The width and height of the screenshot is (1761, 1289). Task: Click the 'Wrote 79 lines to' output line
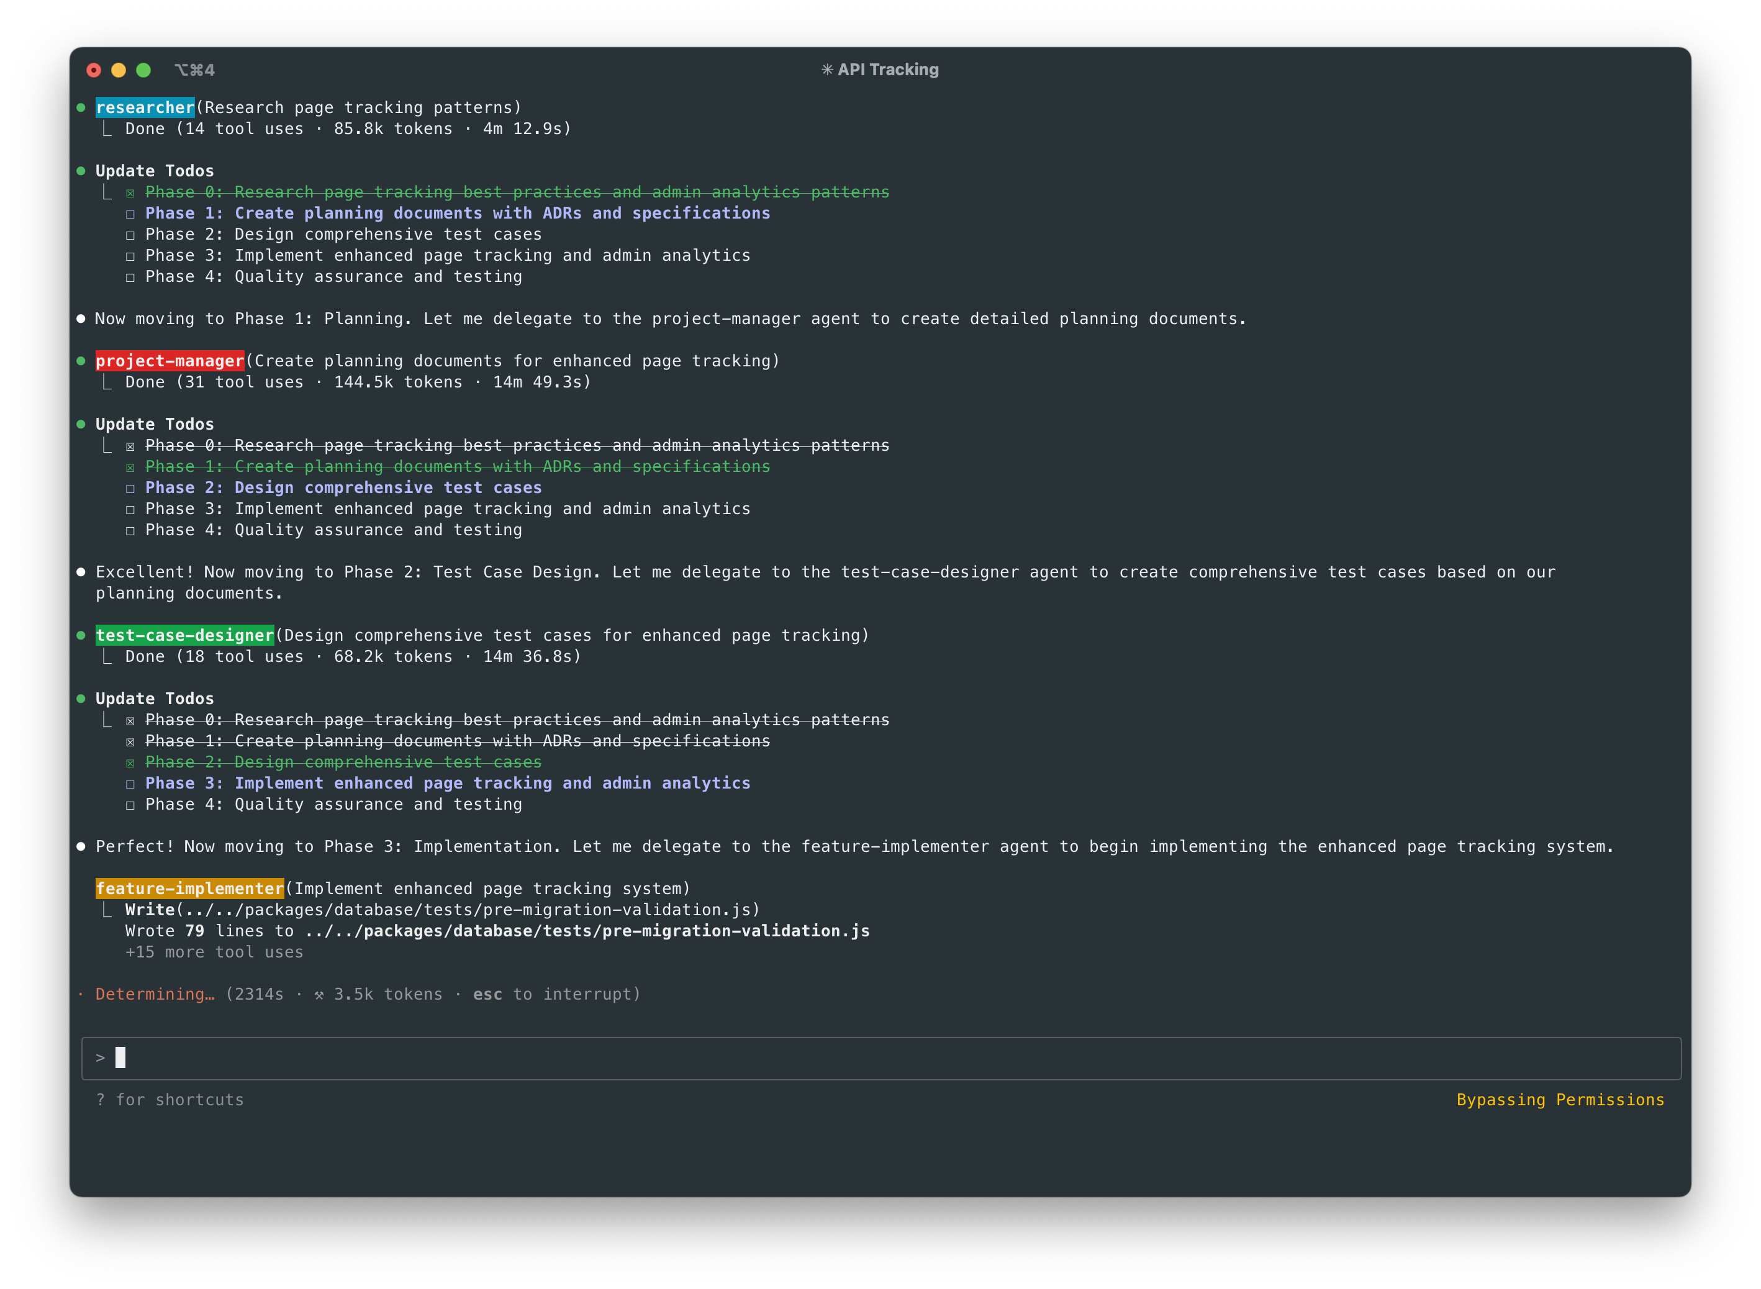click(x=497, y=931)
